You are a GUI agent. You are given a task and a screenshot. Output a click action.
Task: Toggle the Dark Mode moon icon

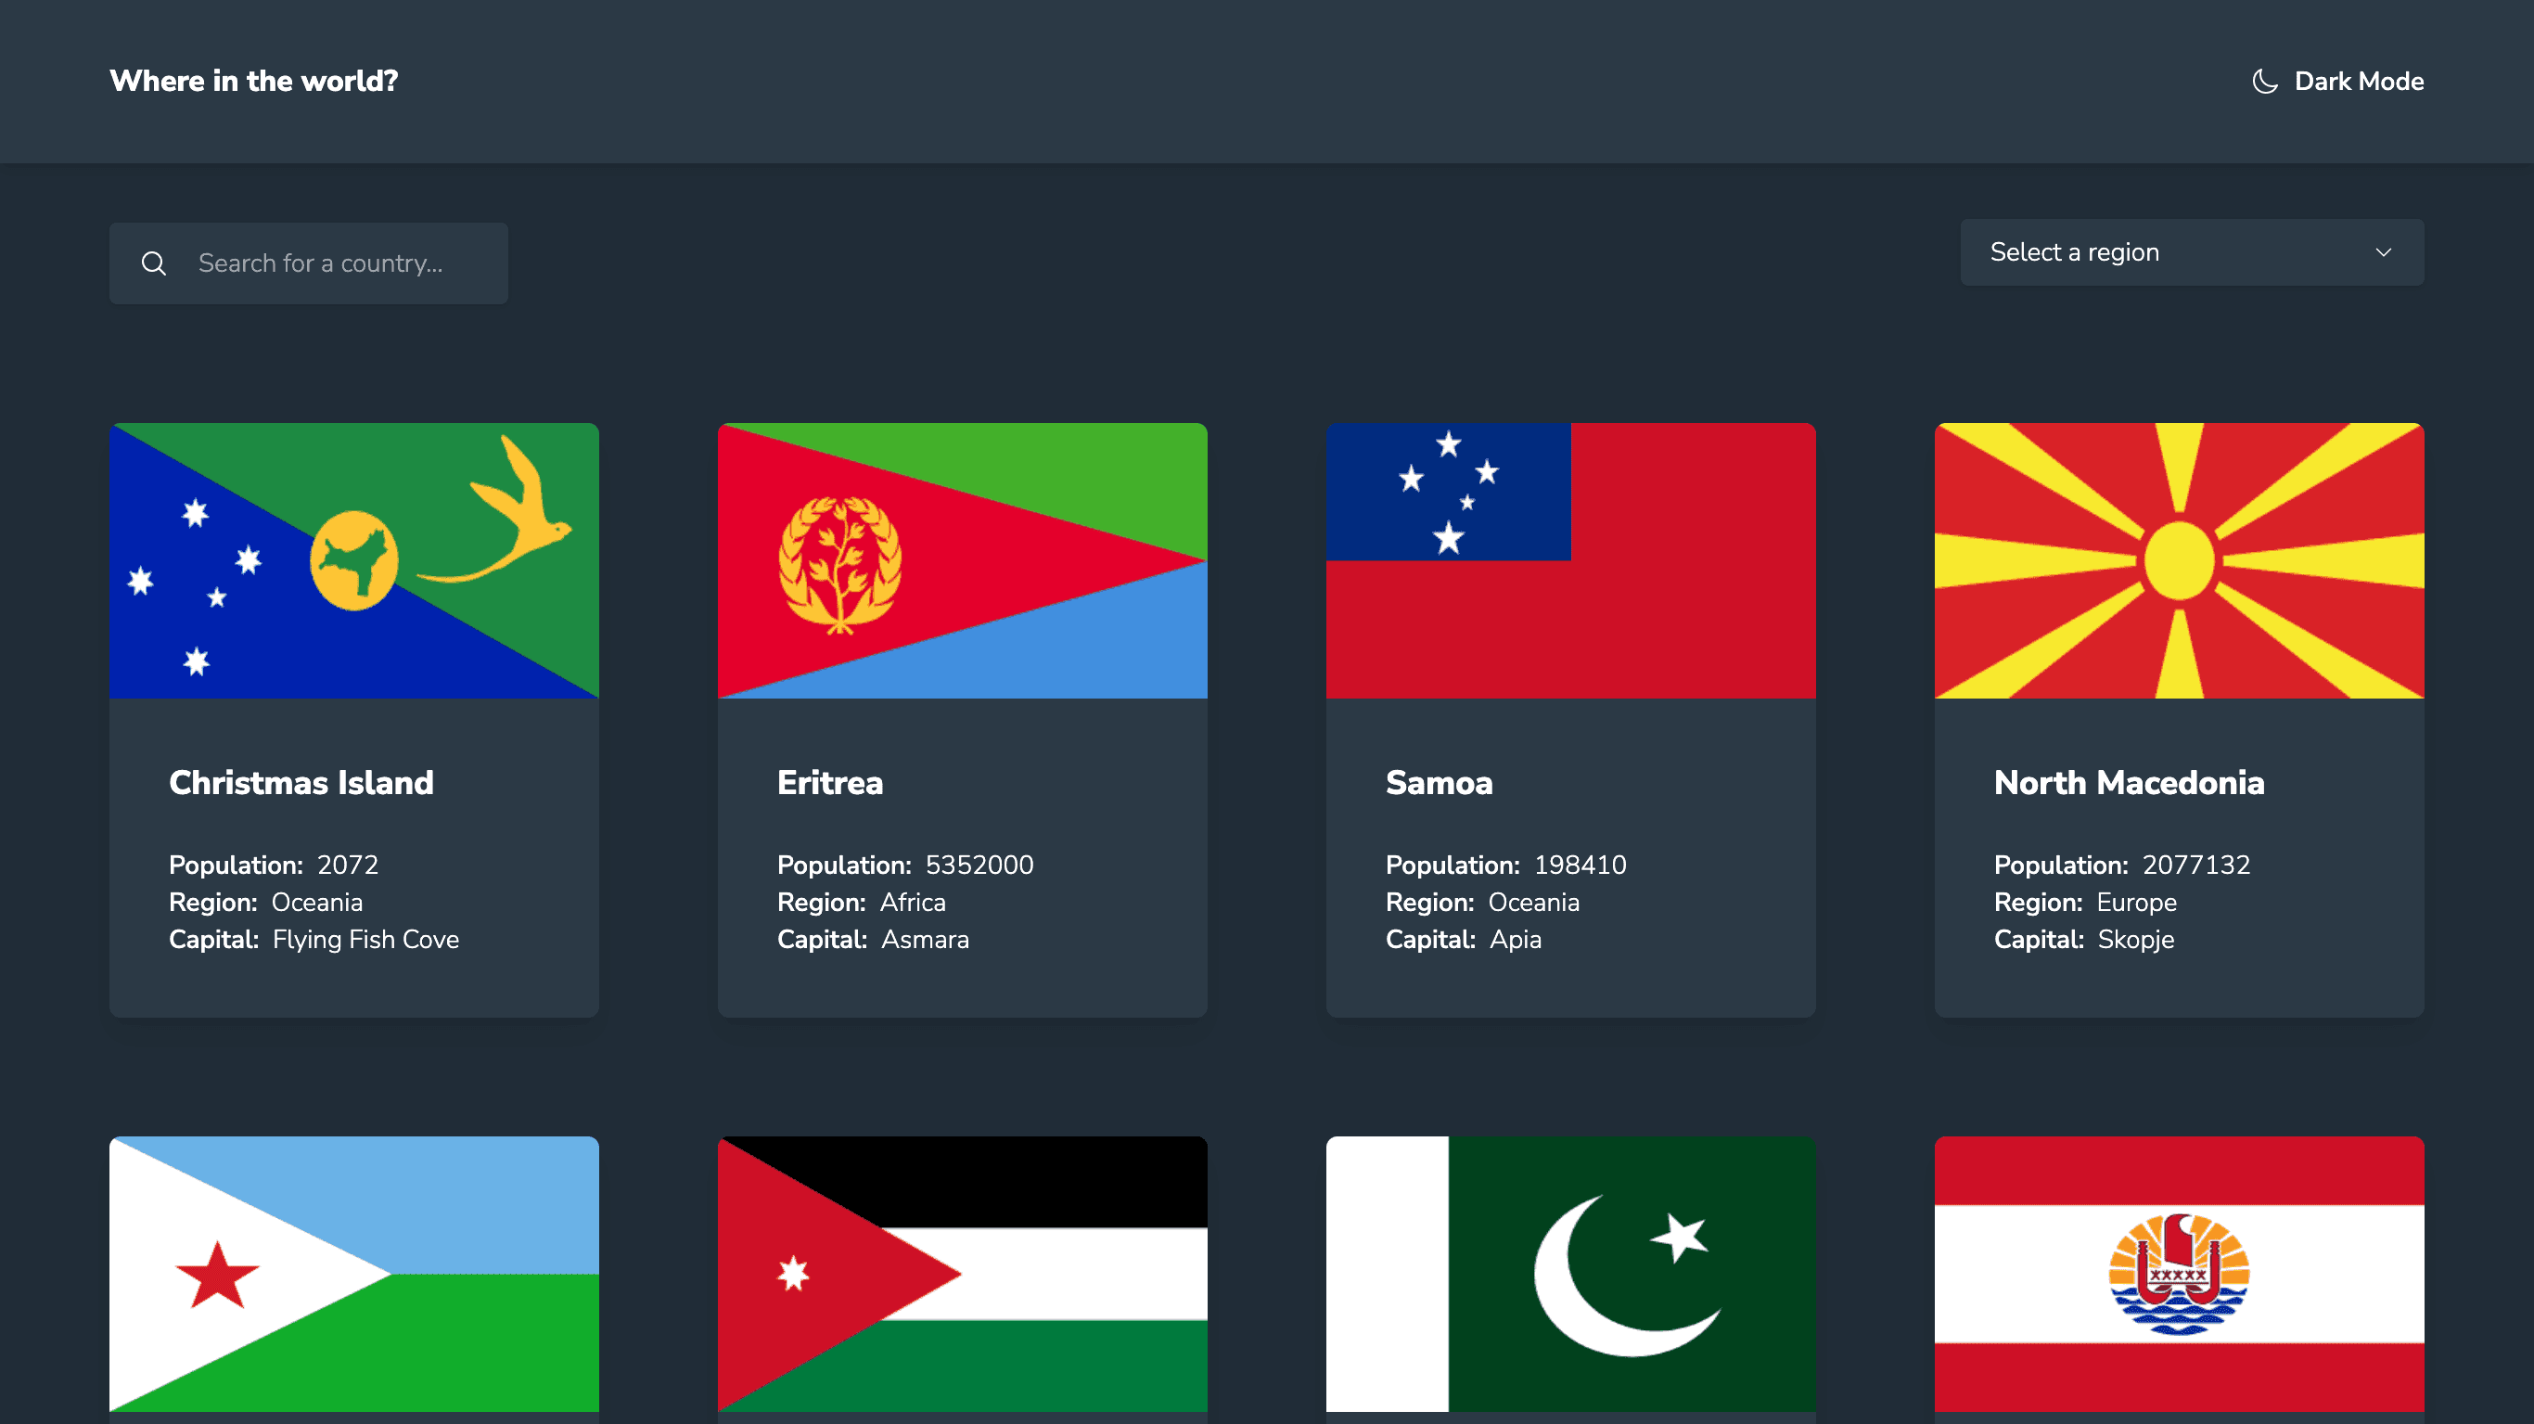2264,81
